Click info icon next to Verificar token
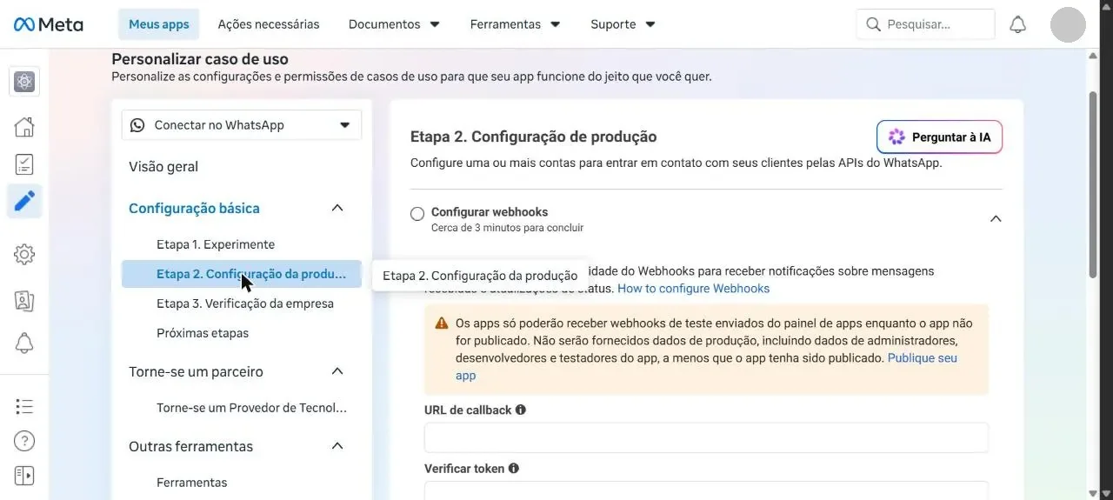Image resolution: width=1113 pixels, height=500 pixels. [x=513, y=469]
